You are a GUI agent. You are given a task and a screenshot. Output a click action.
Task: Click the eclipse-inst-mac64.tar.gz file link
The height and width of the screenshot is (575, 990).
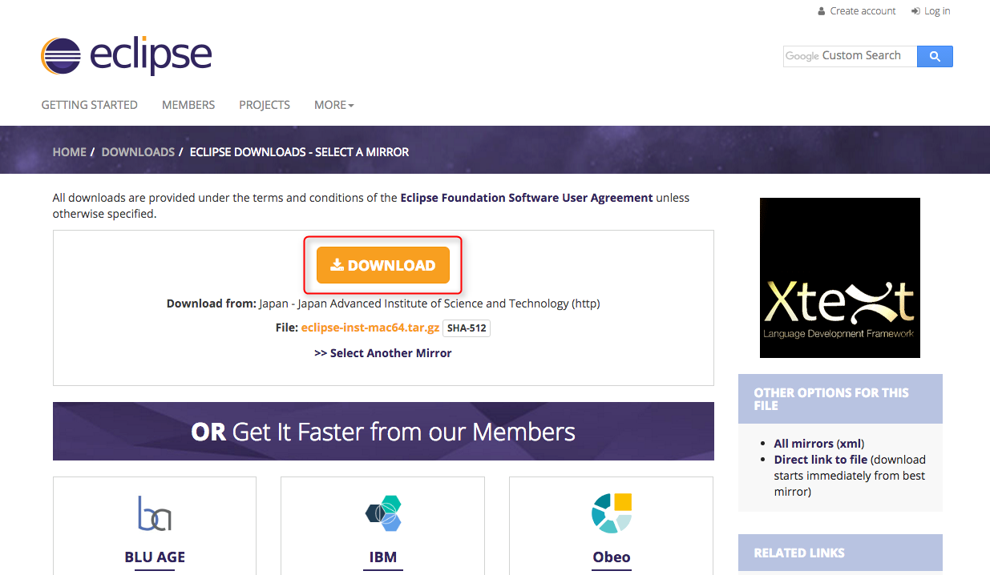[x=370, y=328]
